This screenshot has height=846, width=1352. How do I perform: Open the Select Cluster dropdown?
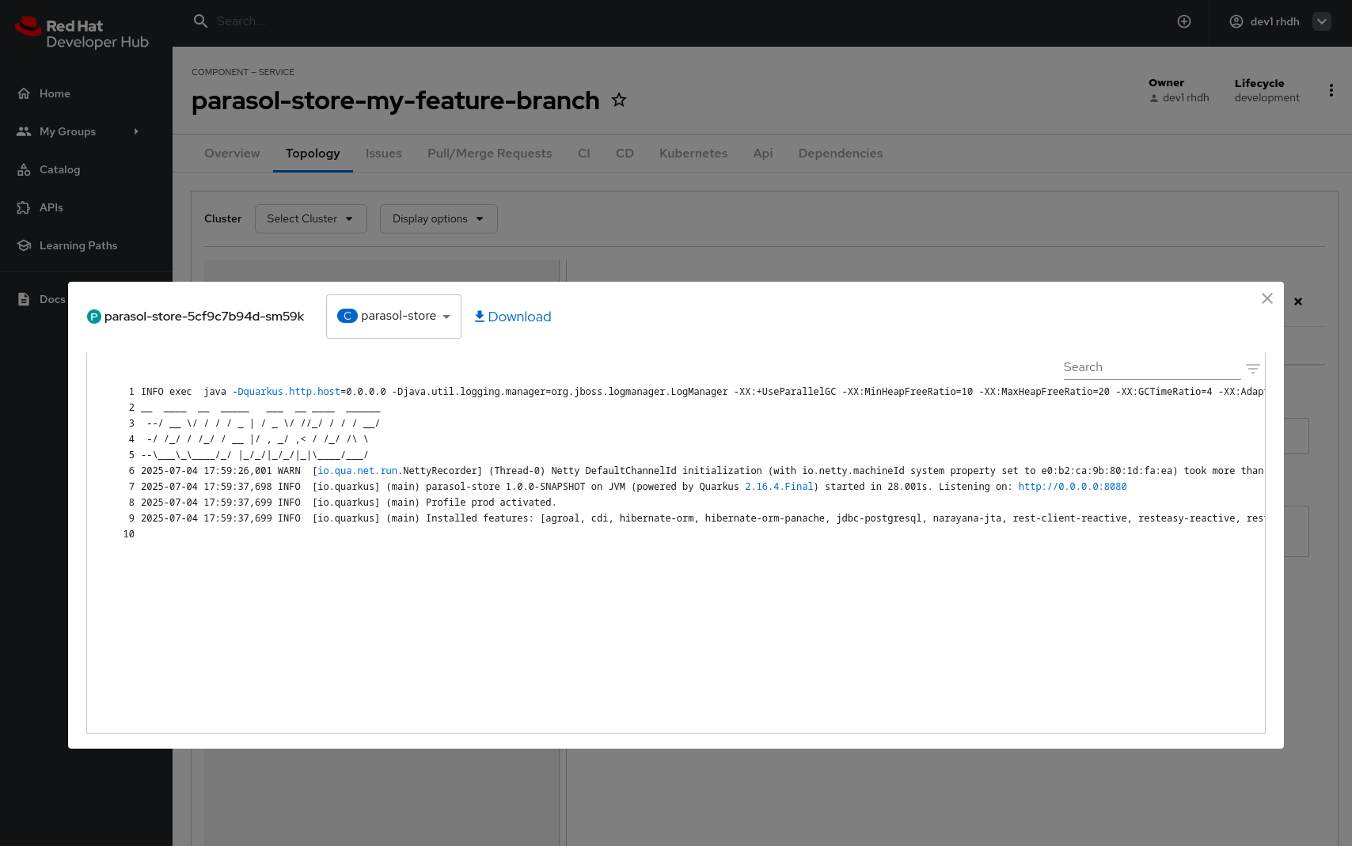pyautogui.click(x=310, y=218)
